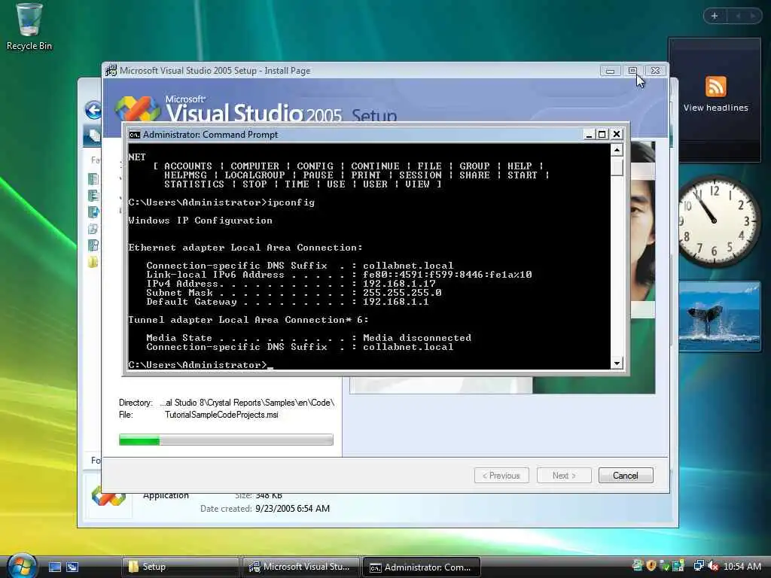The width and height of the screenshot is (771, 578).
Task: Click the Command Prompt scrollbar down arrow
Action: tap(617, 364)
